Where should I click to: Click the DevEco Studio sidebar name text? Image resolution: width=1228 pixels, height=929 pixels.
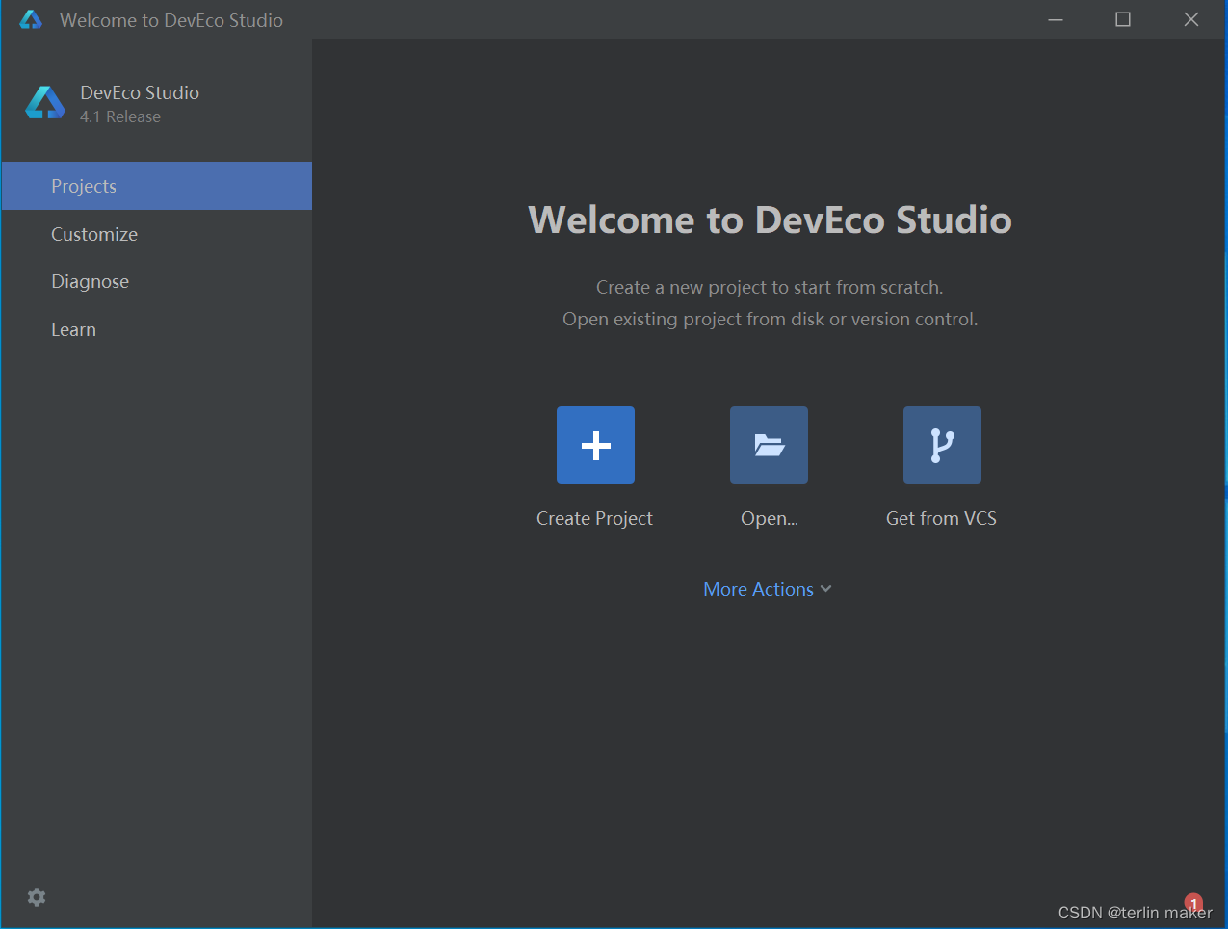click(140, 92)
